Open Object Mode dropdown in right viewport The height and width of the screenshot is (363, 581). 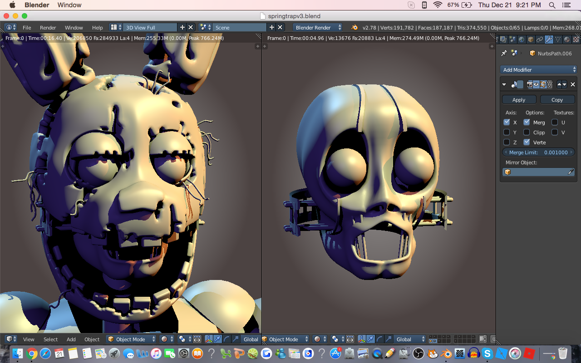tap(285, 339)
